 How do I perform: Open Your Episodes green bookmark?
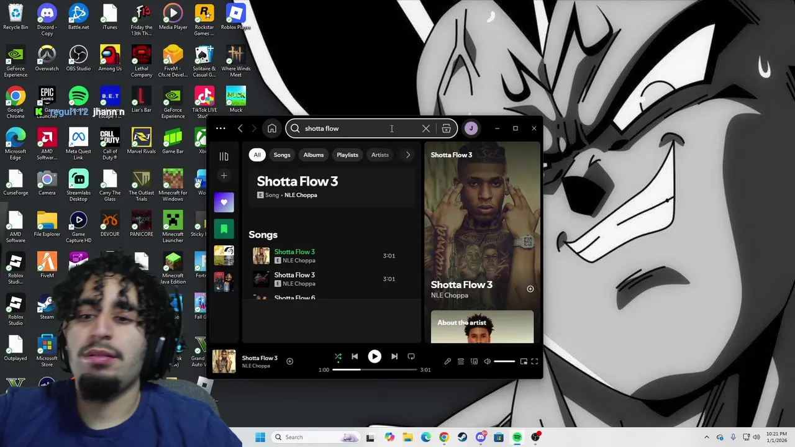pyautogui.click(x=224, y=229)
